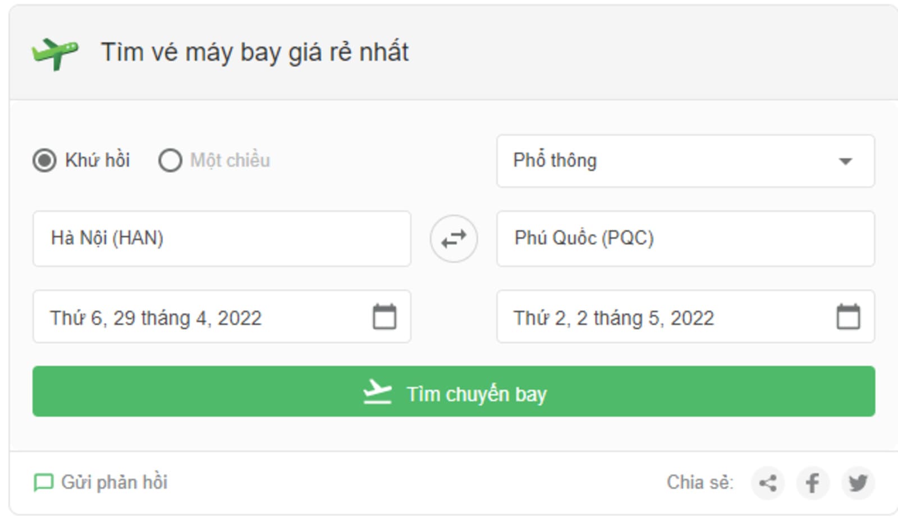
Task: Choose the Một chiều label text
Action: [230, 160]
